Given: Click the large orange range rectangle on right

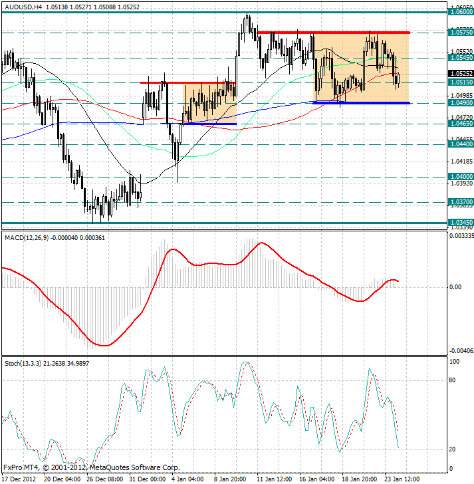Looking at the screenshot, I should (x=362, y=67).
